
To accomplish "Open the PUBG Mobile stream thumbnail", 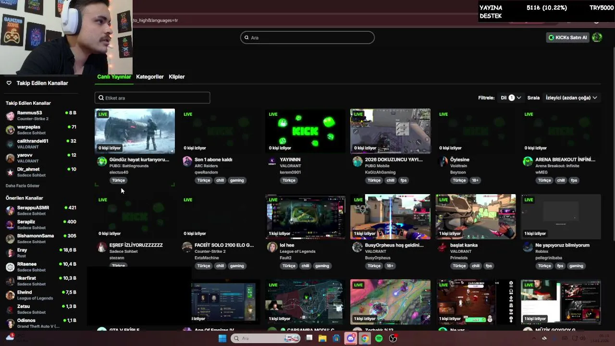I will coord(390,131).
